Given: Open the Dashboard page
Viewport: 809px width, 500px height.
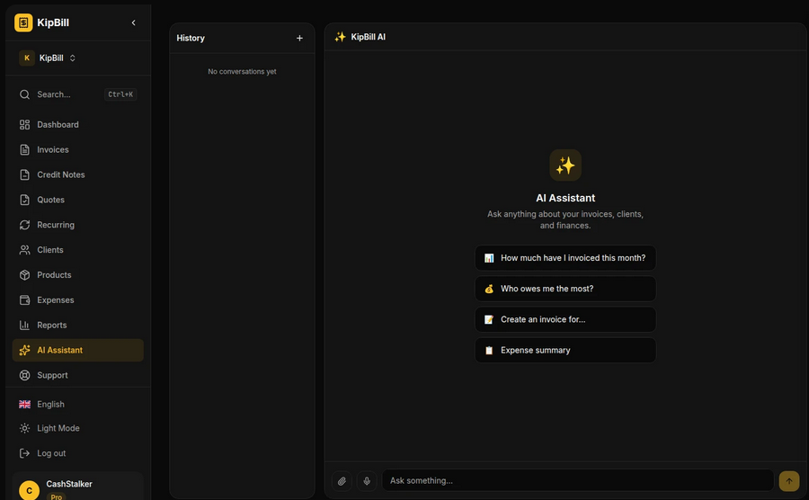Looking at the screenshot, I should click(78, 124).
